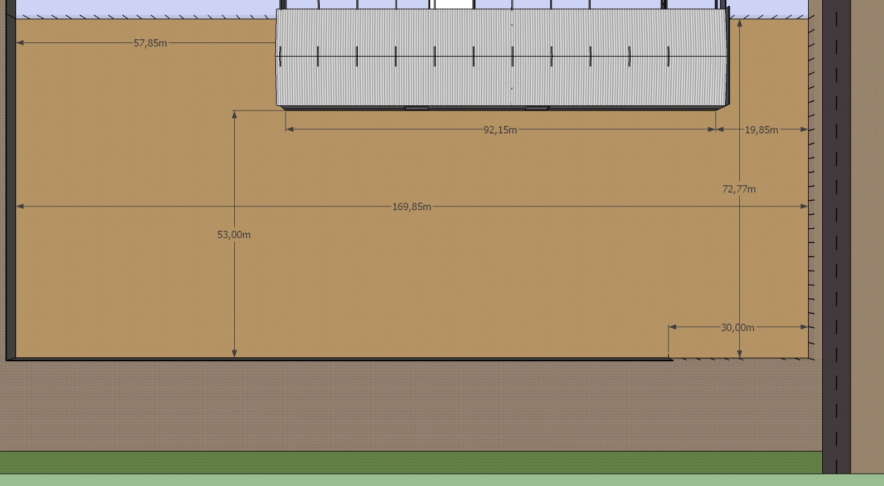Select the tan strip right of the road
884x486 pixels.
pyautogui.click(x=867, y=237)
